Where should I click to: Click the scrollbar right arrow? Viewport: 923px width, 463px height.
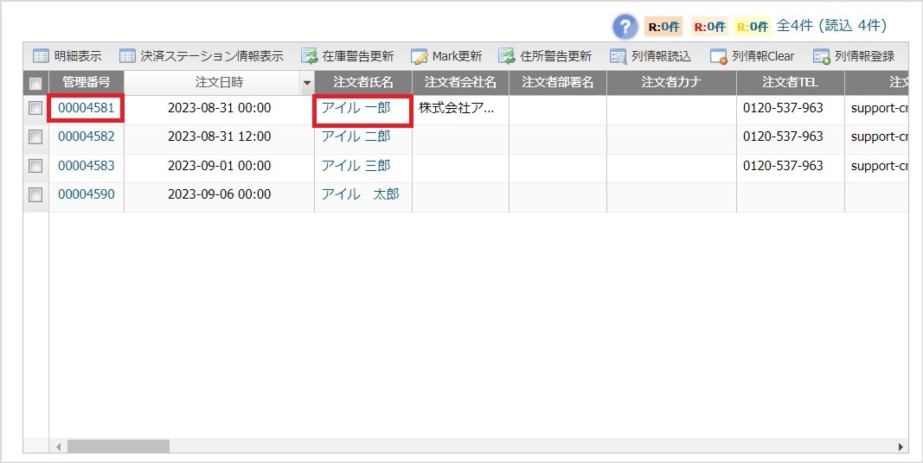point(901,447)
